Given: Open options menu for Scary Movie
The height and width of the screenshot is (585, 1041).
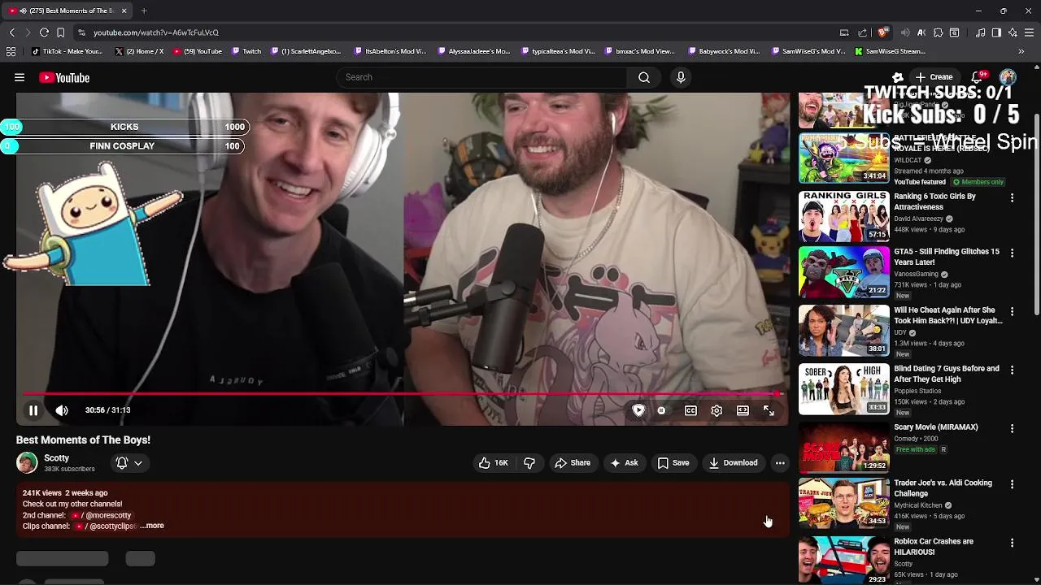Looking at the screenshot, I should pyautogui.click(x=1012, y=428).
